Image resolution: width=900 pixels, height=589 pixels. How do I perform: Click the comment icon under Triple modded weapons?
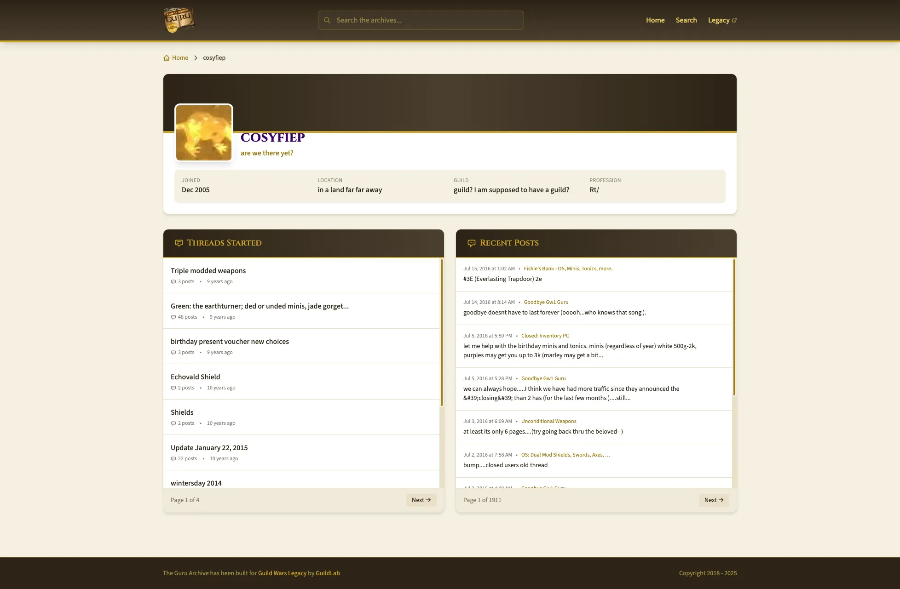173,282
